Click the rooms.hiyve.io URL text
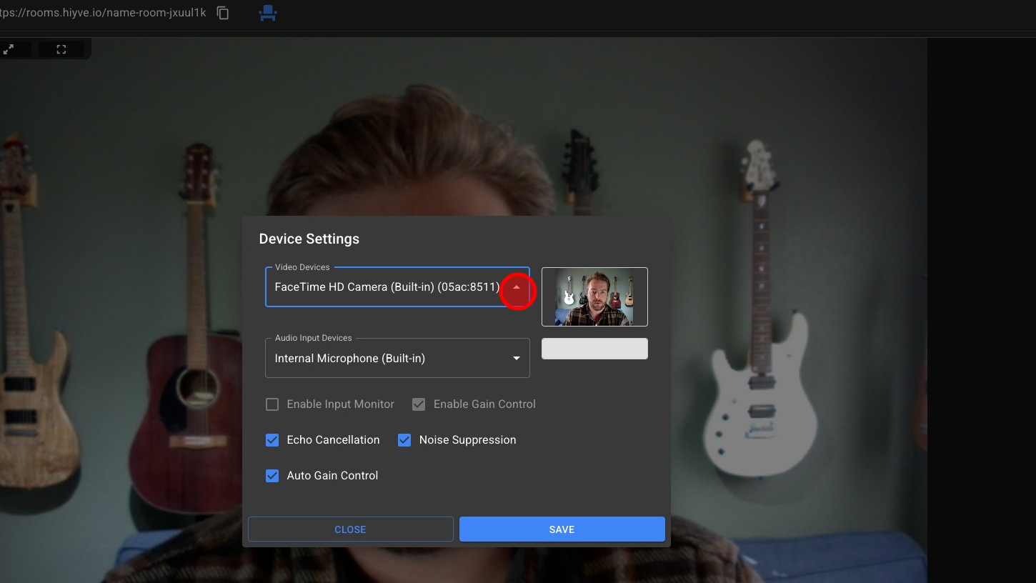Image resolution: width=1036 pixels, height=583 pixels. (x=104, y=13)
